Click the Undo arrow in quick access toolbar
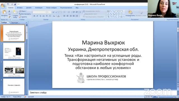 point(8,4)
